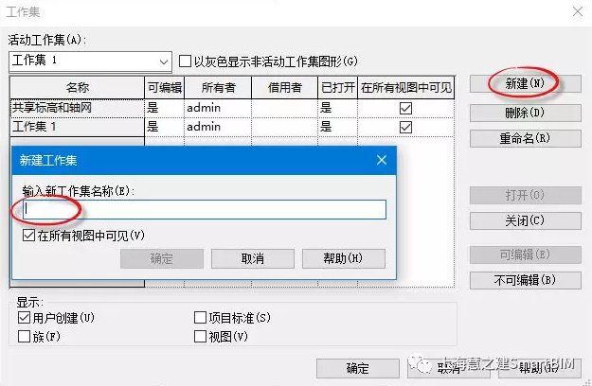Close the 工作集 dialog window

[x=578, y=12]
